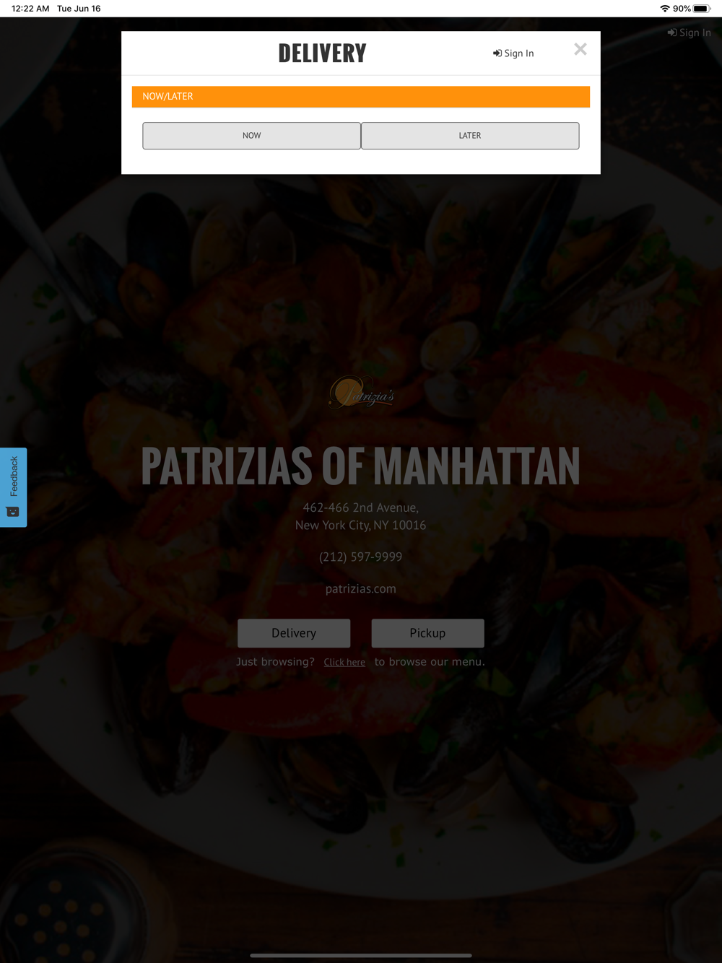Tap the battery icon in the status bar
The image size is (722, 963).
pyautogui.click(x=702, y=9)
